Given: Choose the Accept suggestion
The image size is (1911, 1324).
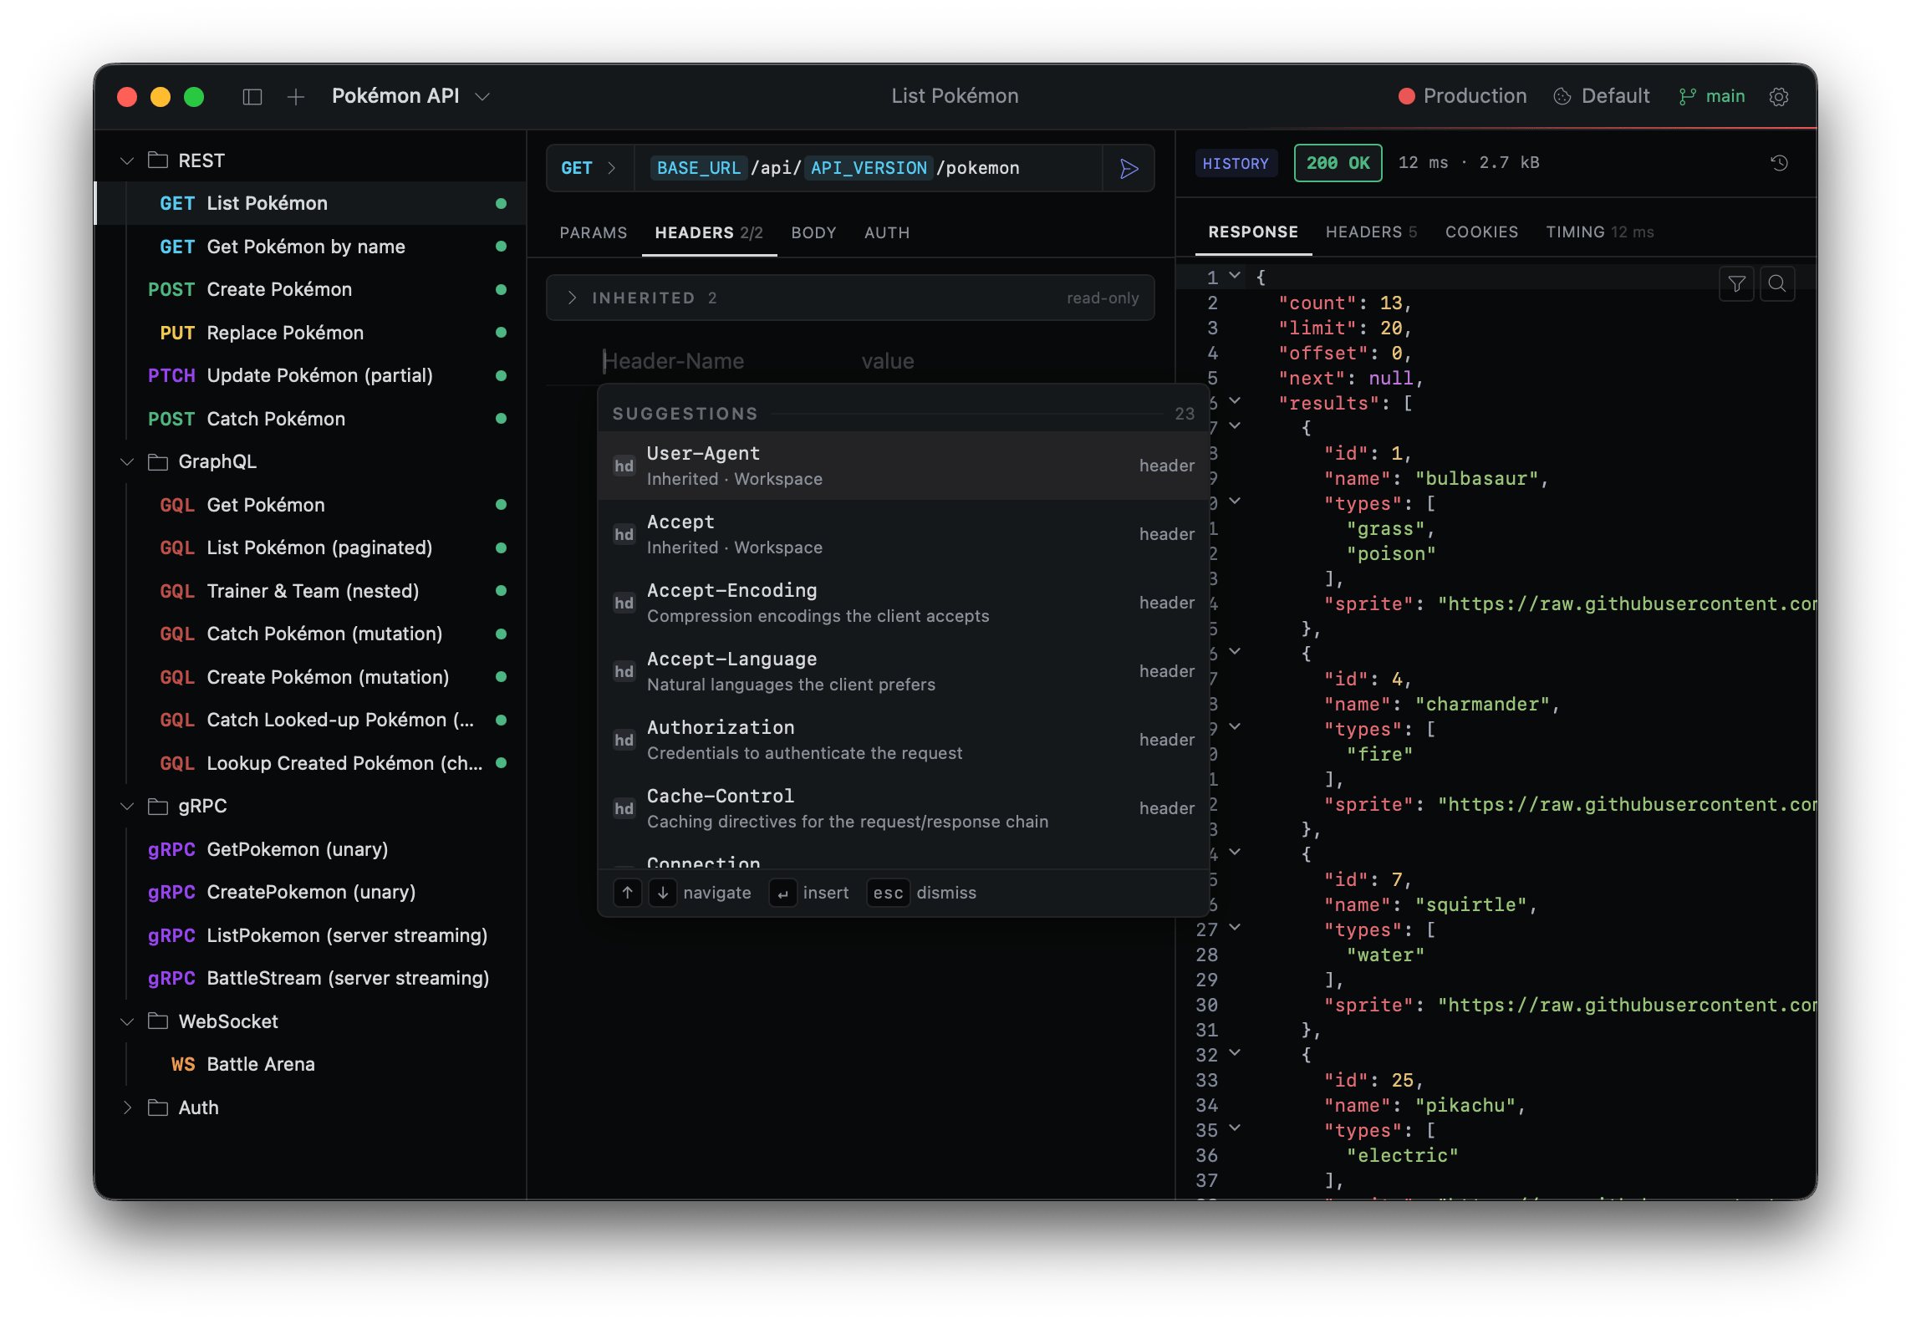Looking at the screenshot, I should (904, 534).
